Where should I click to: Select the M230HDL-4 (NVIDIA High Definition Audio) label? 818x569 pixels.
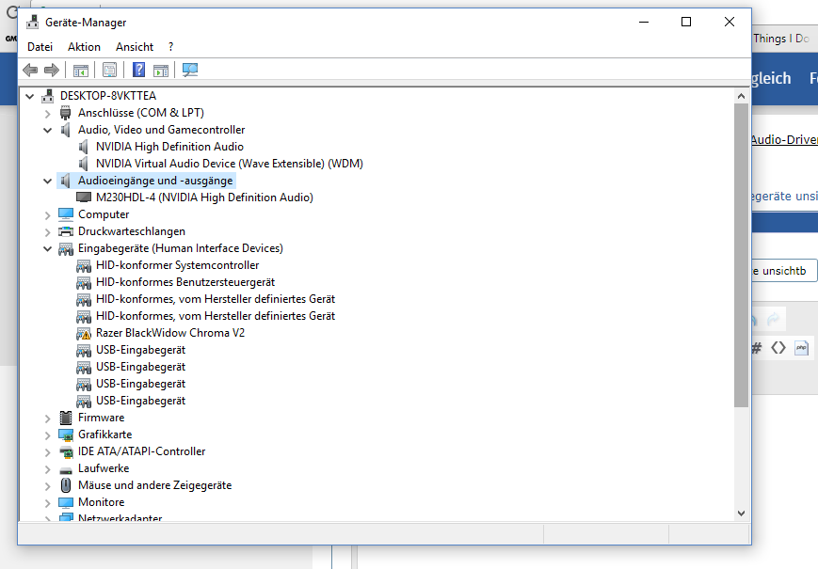[204, 198]
